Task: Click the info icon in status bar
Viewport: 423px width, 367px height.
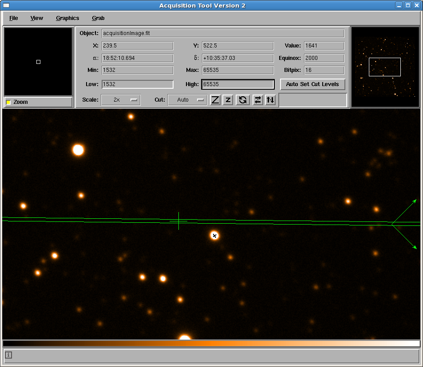Action: (9, 355)
